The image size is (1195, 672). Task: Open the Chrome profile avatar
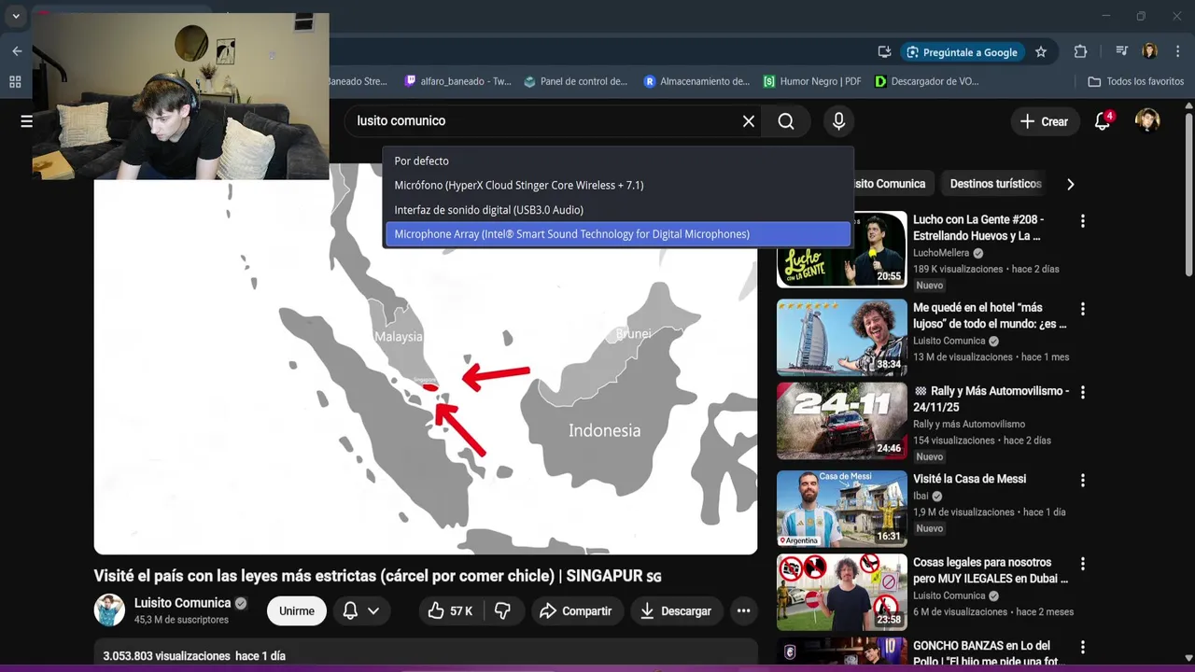tap(1150, 52)
